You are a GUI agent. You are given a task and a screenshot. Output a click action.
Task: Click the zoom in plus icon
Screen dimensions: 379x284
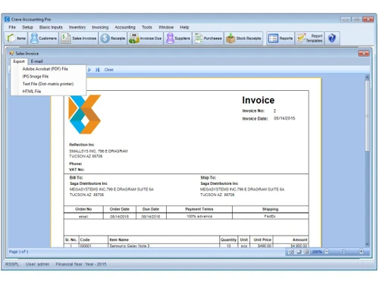[361, 251]
